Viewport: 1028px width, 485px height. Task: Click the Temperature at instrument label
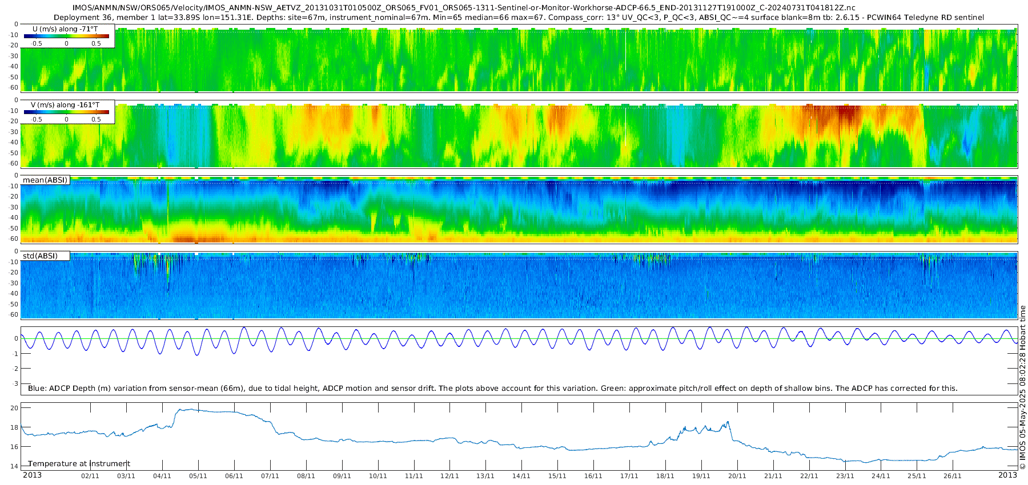coord(79,464)
